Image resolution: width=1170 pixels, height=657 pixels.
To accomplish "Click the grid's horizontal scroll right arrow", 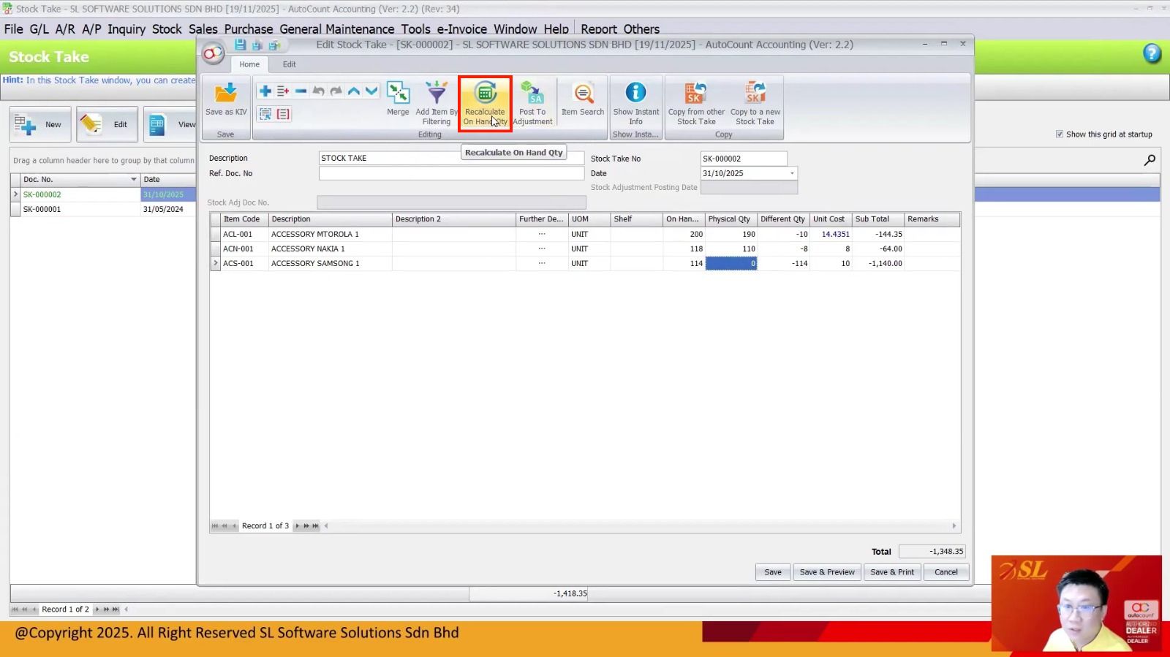I will [x=954, y=526].
